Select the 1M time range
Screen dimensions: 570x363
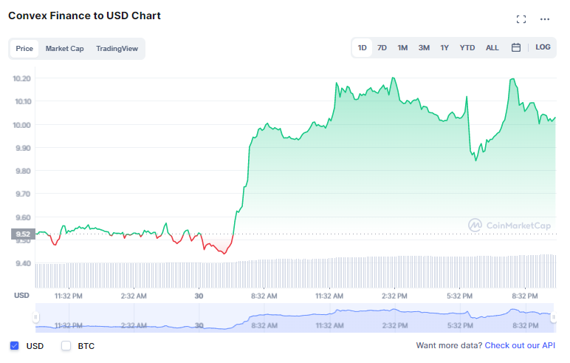tap(402, 48)
